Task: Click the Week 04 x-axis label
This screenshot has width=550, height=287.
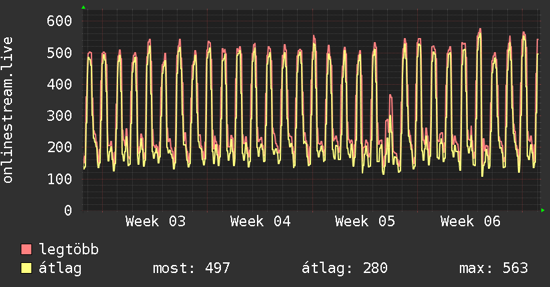Action: (x=260, y=222)
